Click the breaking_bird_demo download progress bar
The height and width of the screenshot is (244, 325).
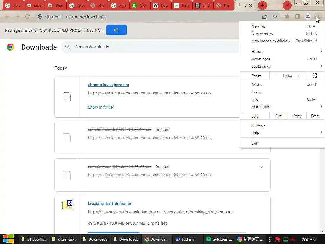pyautogui.click(x=167, y=232)
